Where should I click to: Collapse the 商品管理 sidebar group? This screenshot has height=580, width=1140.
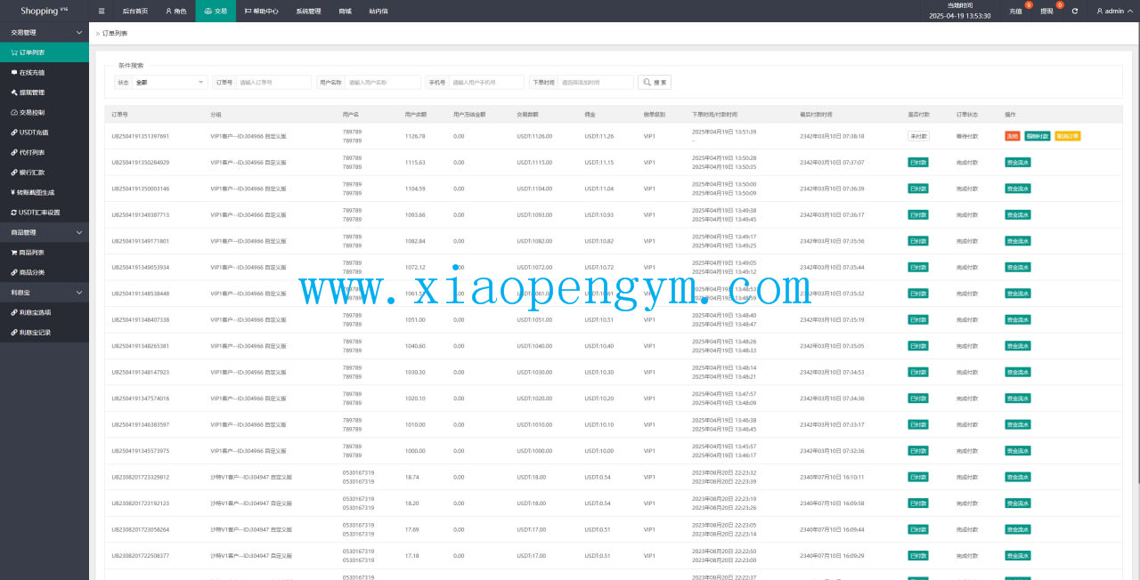click(x=45, y=232)
